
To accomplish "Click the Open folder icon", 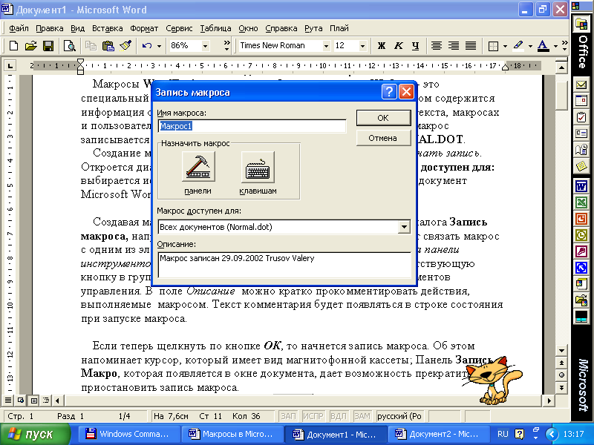I will [30, 46].
